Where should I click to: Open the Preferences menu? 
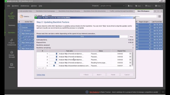tap(25, 6)
